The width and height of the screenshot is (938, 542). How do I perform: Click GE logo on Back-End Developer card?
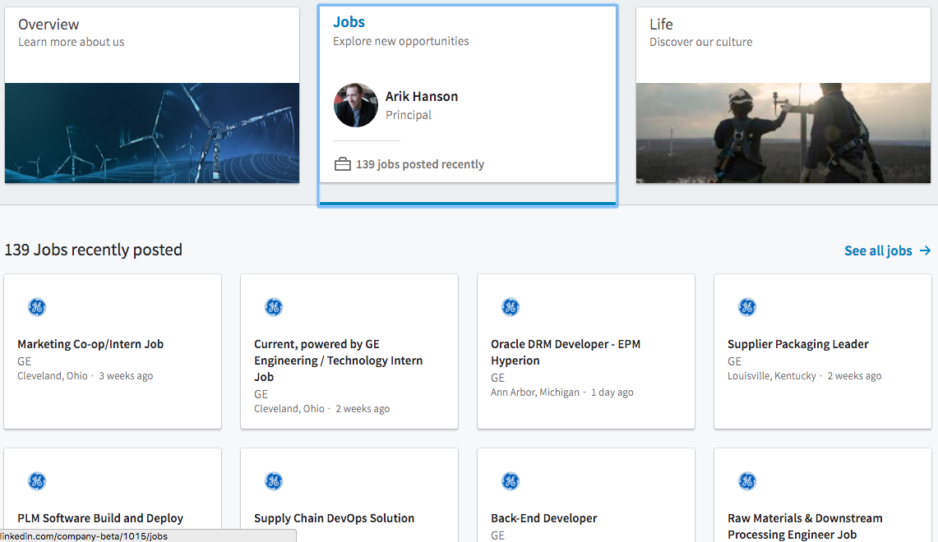[x=511, y=481]
